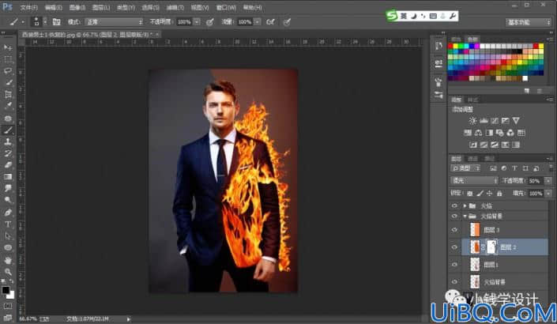Select the Lasso tool

[8, 71]
